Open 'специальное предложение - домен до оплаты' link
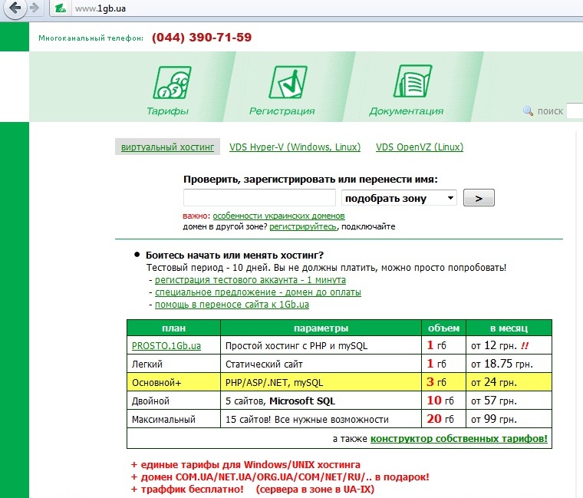The width and height of the screenshot is (583, 498). pyautogui.click(x=258, y=292)
